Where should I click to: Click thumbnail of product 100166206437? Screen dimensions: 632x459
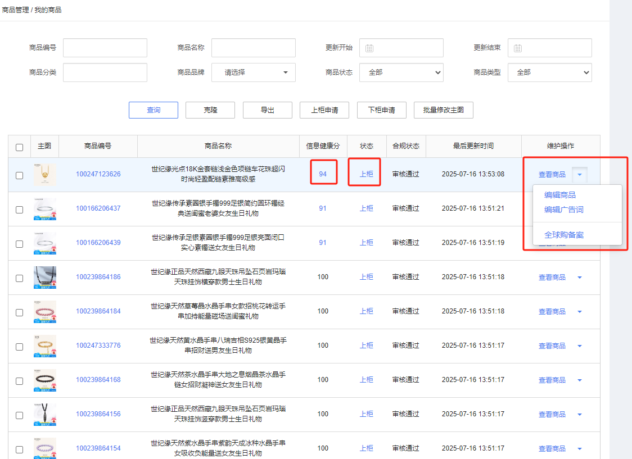[44, 209]
